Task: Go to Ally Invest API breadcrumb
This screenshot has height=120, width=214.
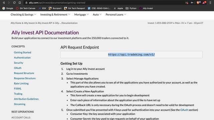Action: point(45,23)
